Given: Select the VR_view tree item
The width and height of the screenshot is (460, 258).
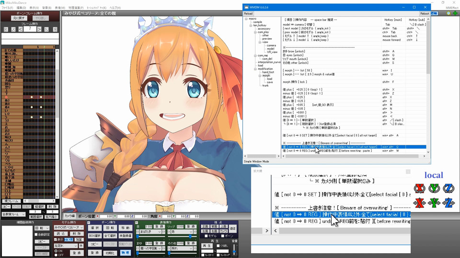Looking at the screenshot, I should click(272, 52).
